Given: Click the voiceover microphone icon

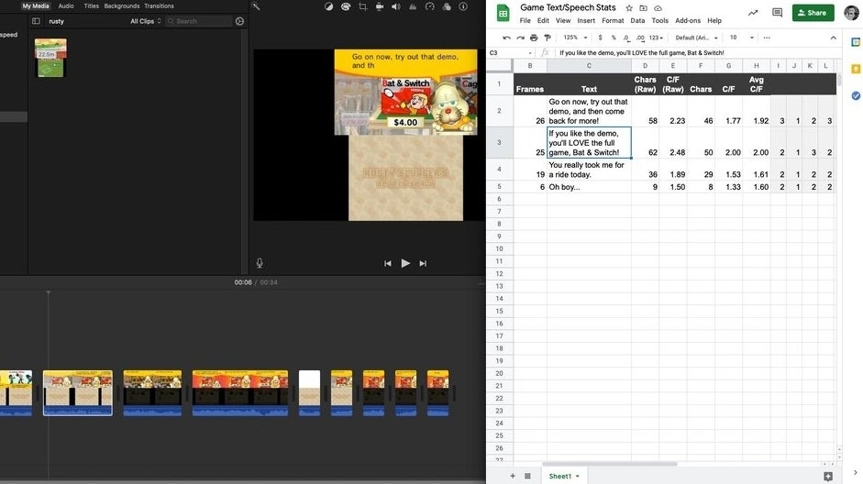Looking at the screenshot, I should pyautogui.click(x=260, y=263).
